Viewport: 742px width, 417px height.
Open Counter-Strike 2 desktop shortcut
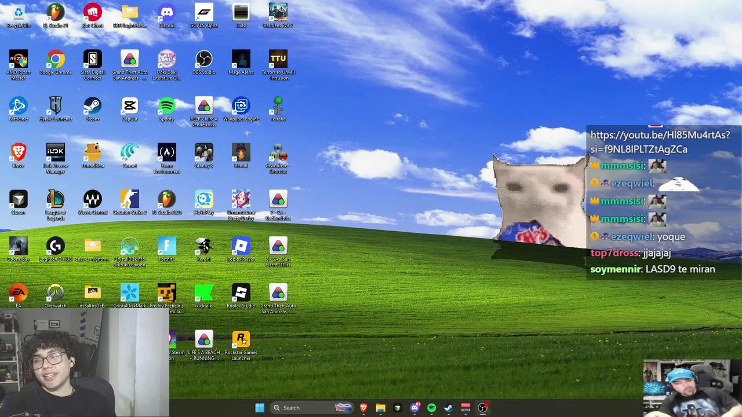[130, 203]
